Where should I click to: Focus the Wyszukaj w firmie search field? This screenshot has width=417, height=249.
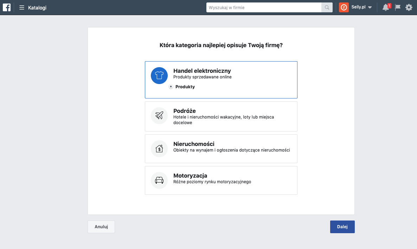[x=264, y=7]
